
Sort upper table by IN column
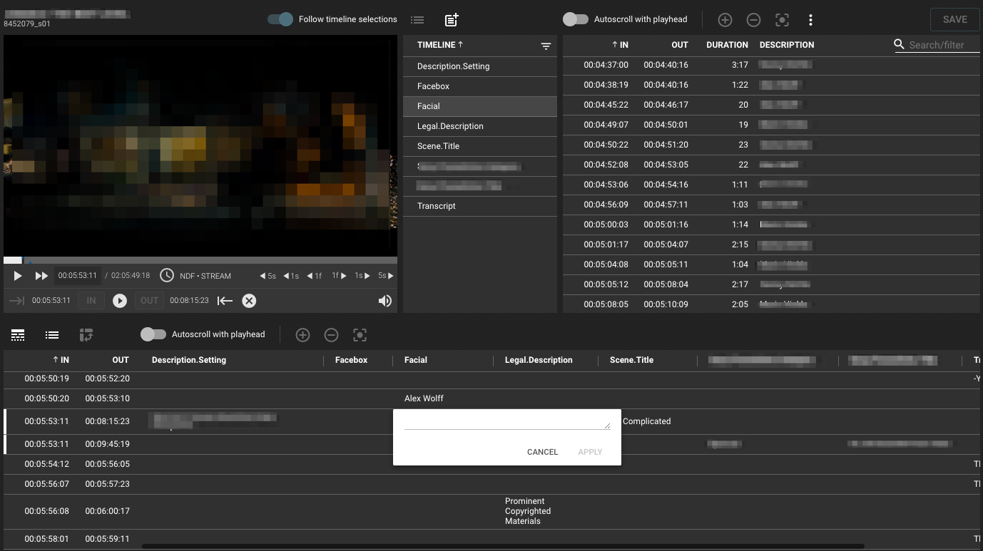tap(620, 45)
